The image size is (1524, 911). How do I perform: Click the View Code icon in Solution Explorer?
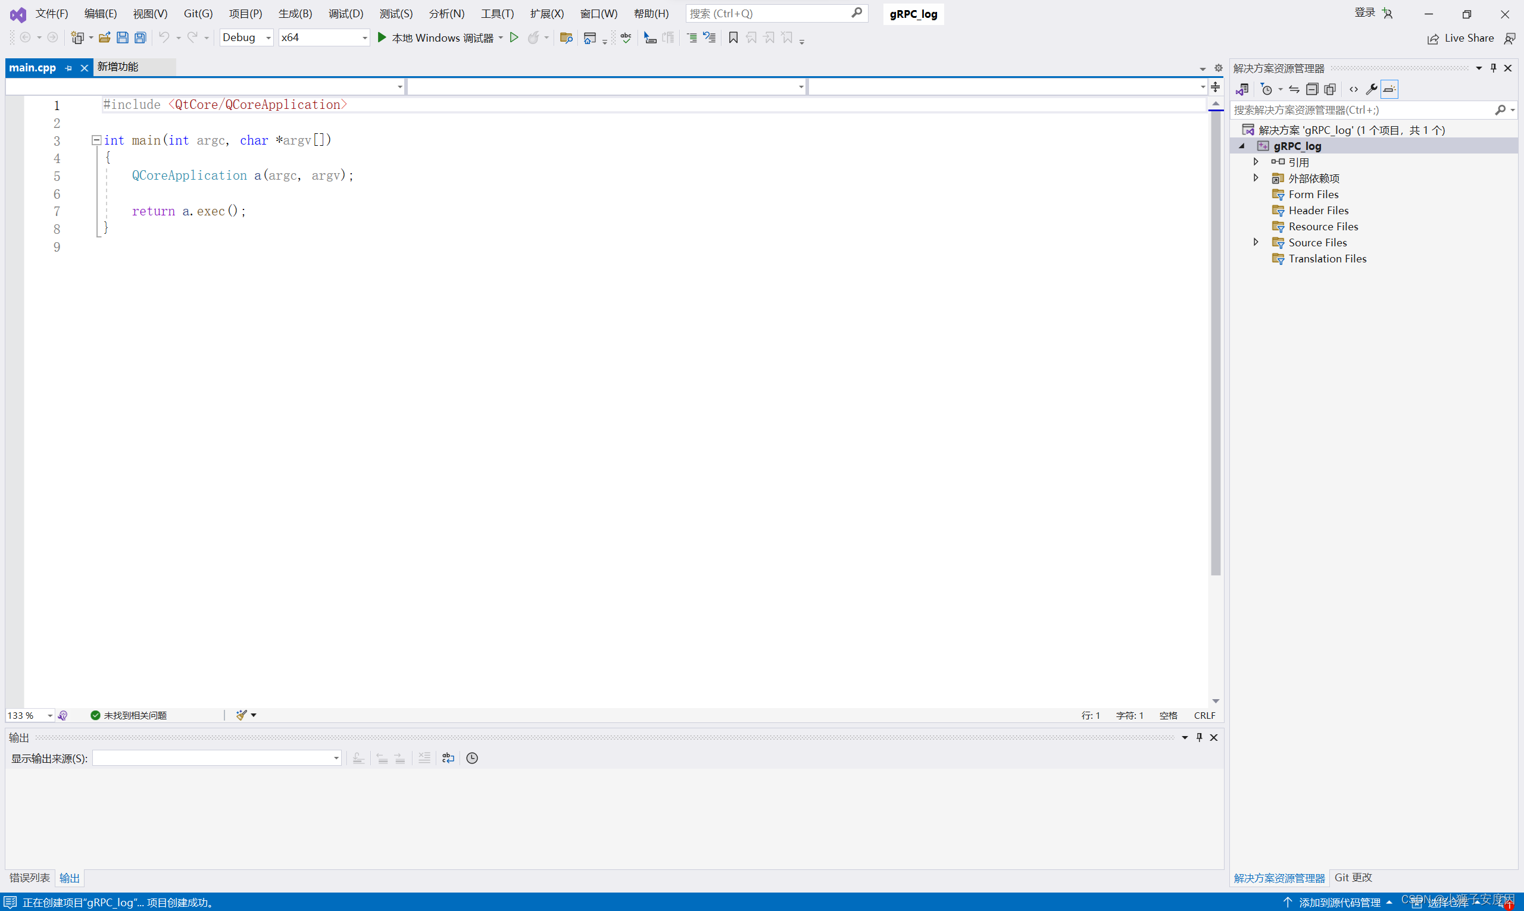pos(1353,89)
